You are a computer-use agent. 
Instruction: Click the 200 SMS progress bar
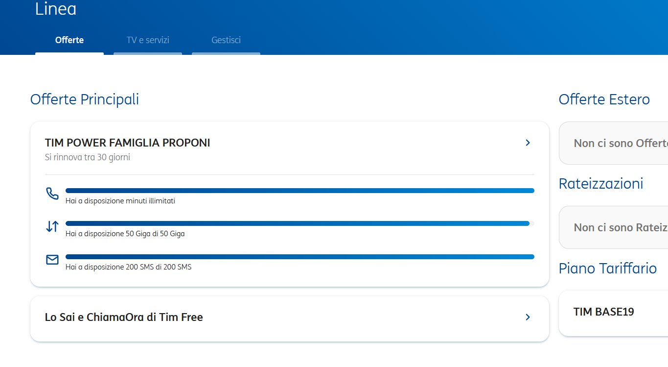[x=299, y=257]
